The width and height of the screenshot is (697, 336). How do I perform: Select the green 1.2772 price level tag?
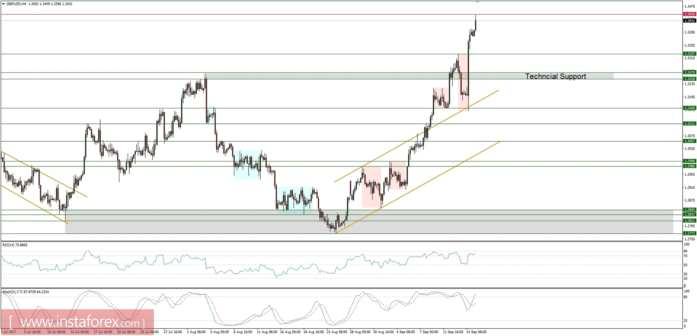(690, 233)
